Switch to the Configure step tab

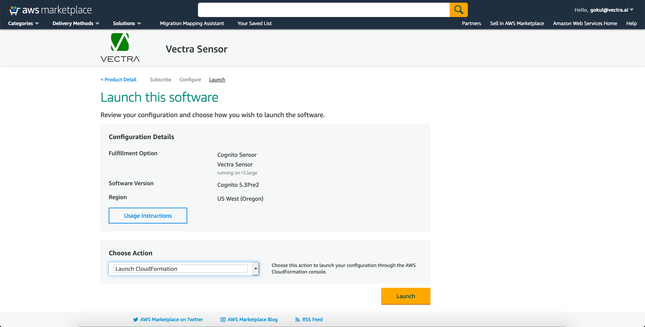190,80
